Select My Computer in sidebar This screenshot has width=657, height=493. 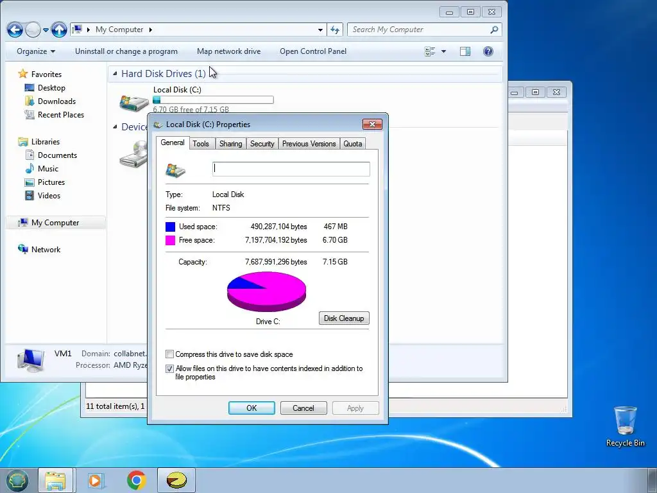pyautogui.click(x=55, y=223)
